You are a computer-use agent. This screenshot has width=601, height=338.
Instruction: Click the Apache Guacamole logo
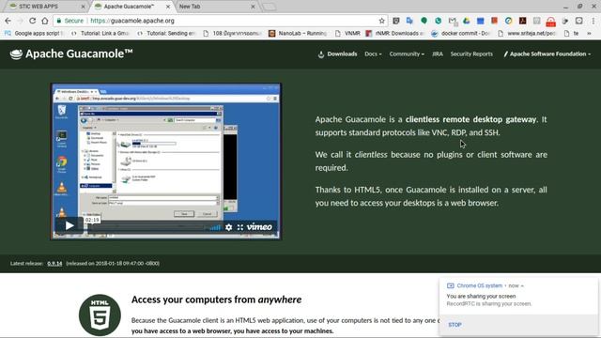[71, 54]
